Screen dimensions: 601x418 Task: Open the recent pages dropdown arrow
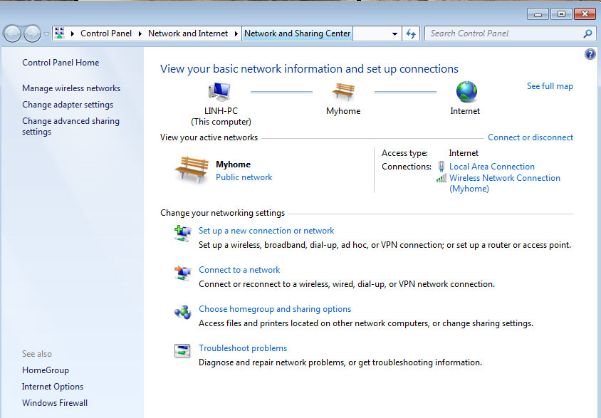pos(47,33)
